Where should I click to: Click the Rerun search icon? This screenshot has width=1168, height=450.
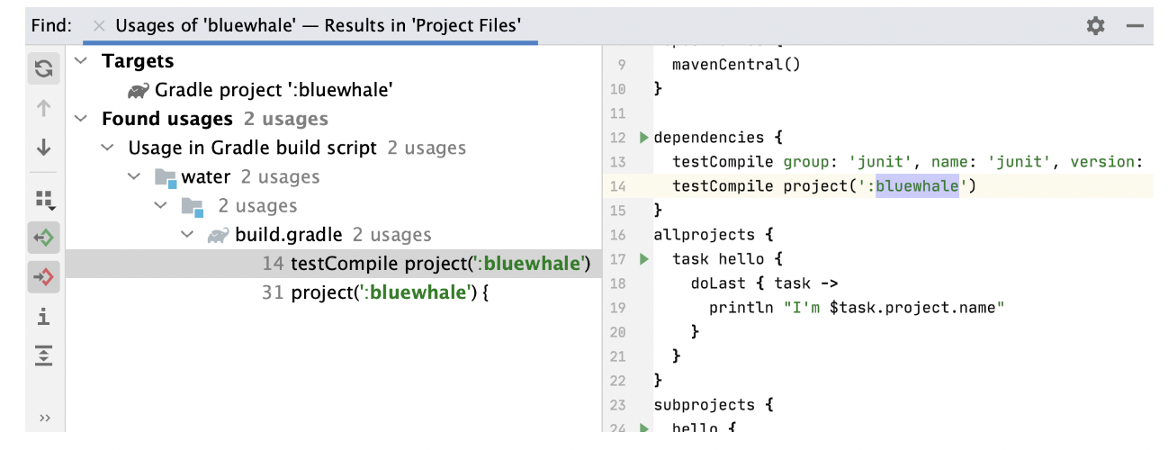click(43, 69)
